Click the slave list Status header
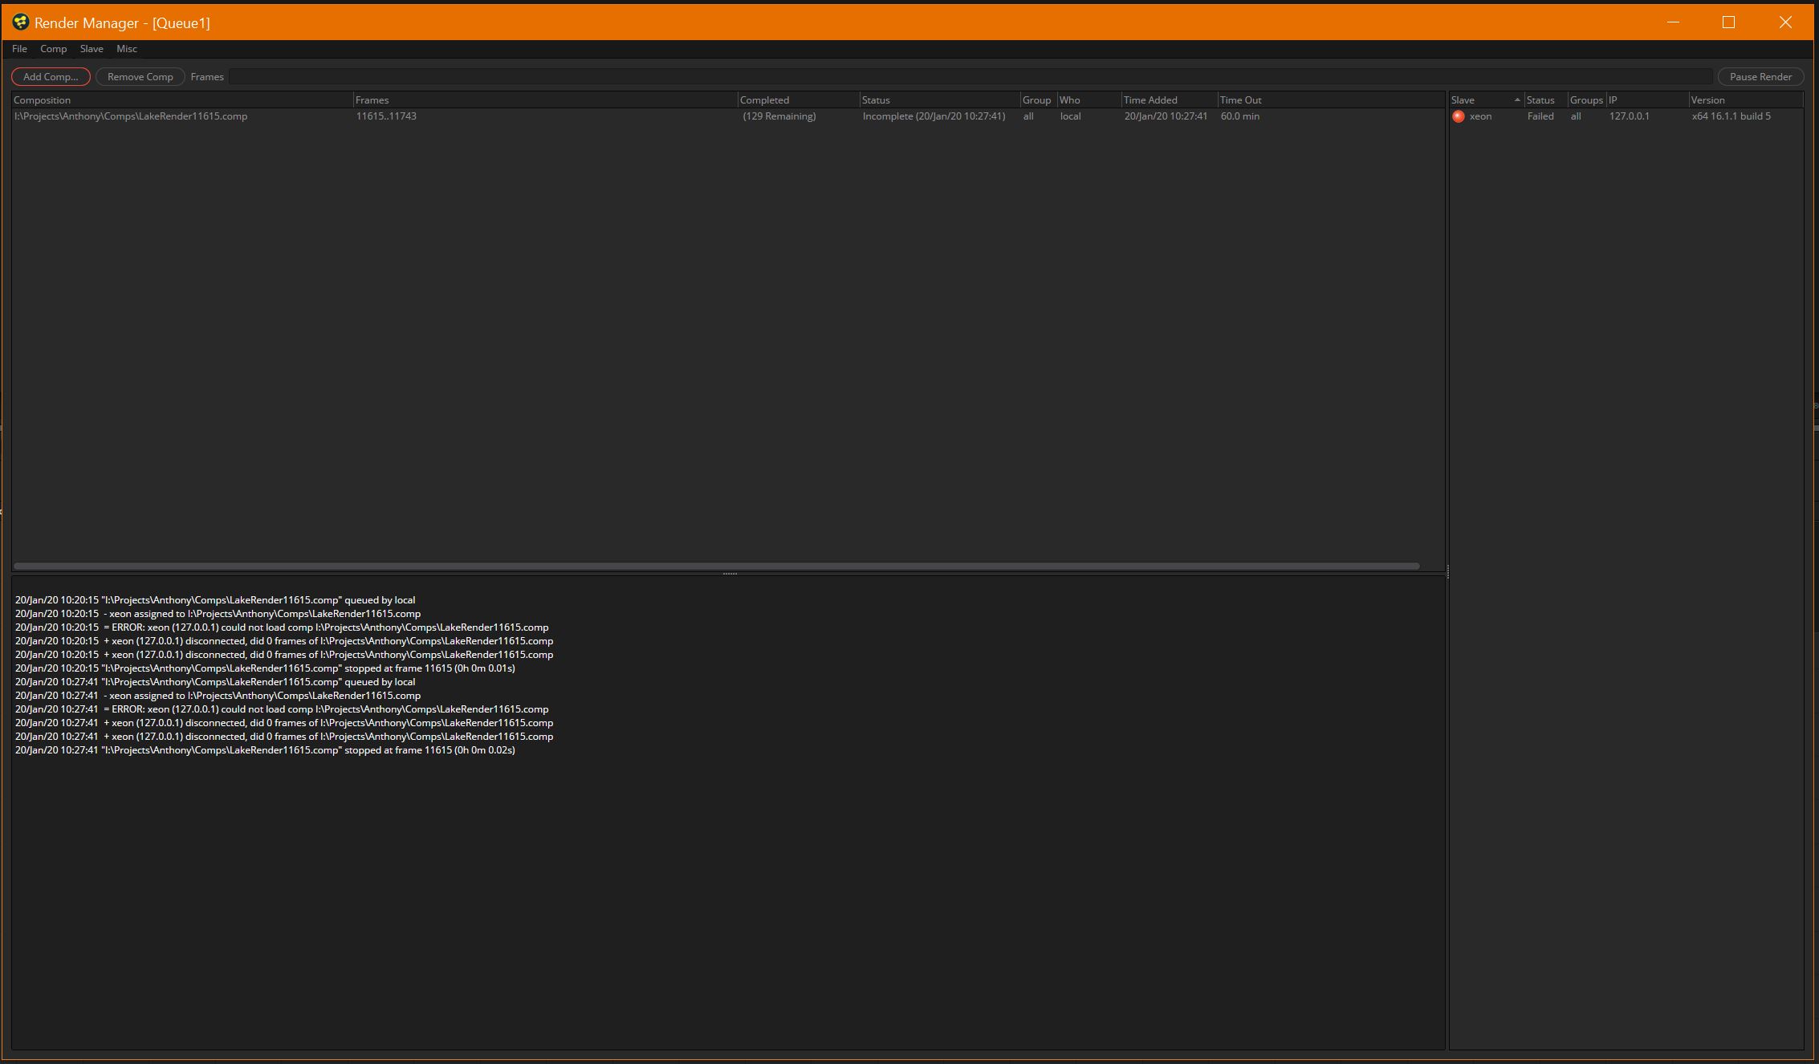Image resolution: width=1819 pixels, height=1064 pixels. pyautogui.click(x=1545, y=100)
